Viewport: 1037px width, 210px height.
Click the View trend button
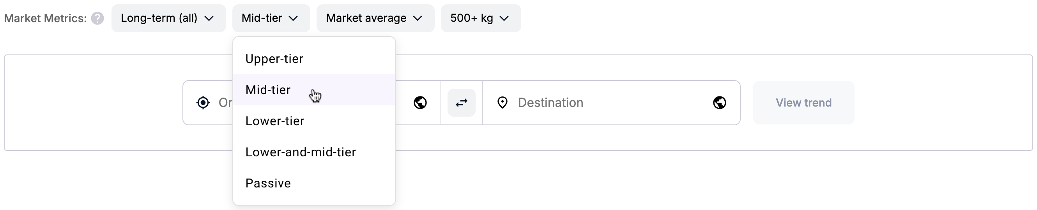[803, 103]
